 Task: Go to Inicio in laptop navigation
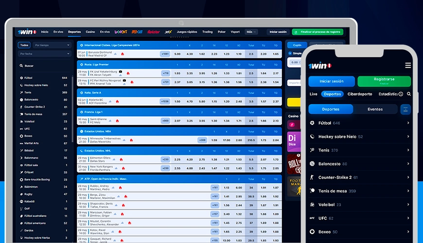tap(45, 32)
